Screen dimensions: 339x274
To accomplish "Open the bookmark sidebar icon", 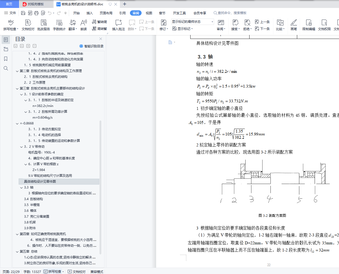I will click(x=6, y=59).
